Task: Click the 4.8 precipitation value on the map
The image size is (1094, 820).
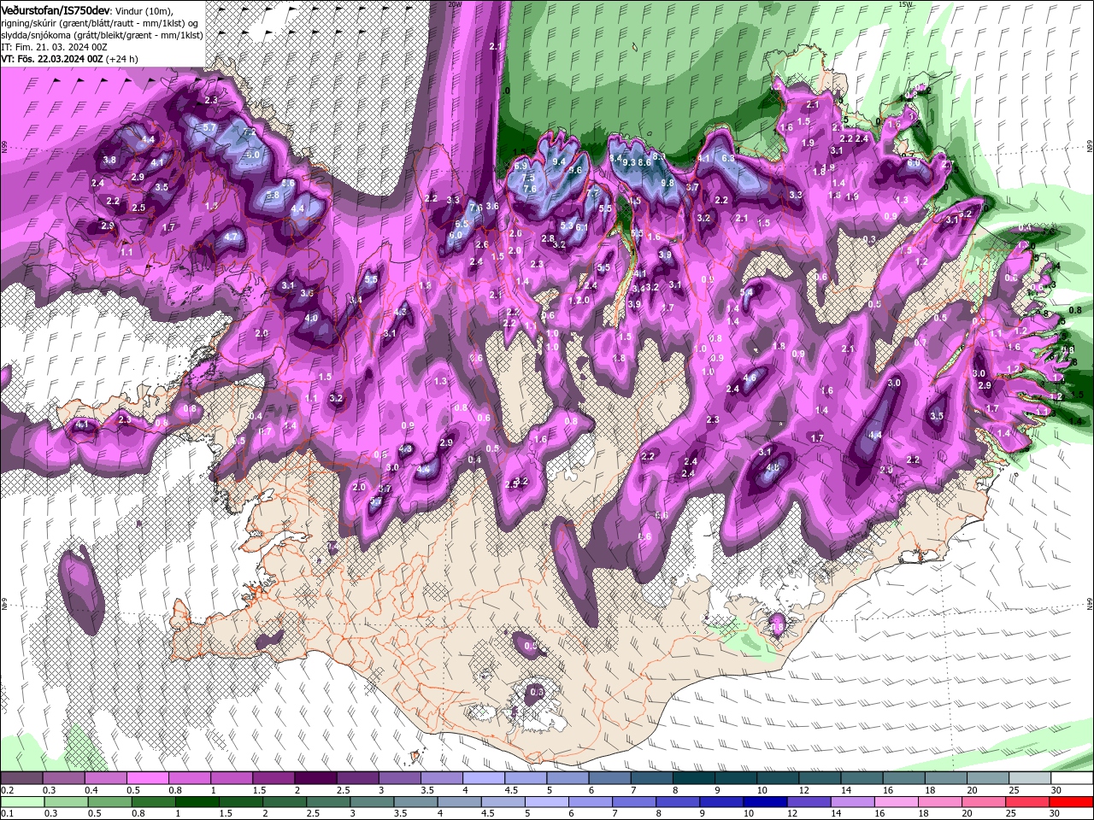Action: coord(773,467)
